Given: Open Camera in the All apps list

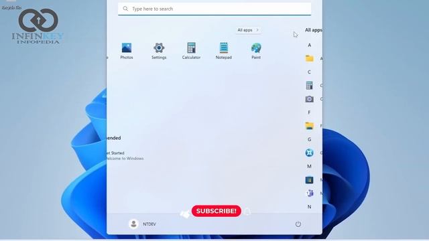Looking at the screenshot, I should point(310,99).
